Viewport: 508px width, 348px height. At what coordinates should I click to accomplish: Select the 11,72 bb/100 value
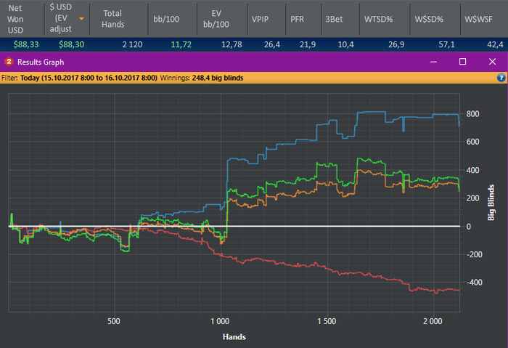(x=181, y=44)
